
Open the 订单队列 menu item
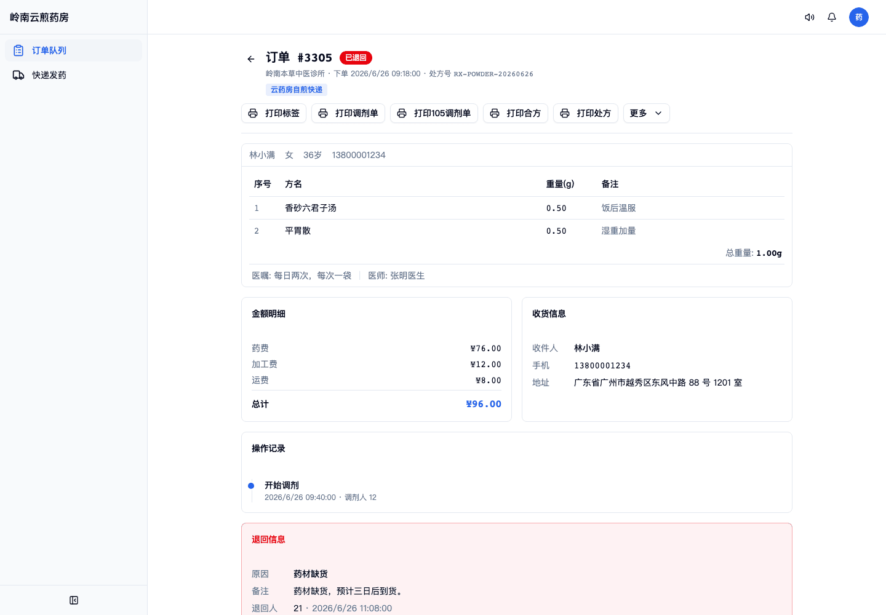coord(73,50)
